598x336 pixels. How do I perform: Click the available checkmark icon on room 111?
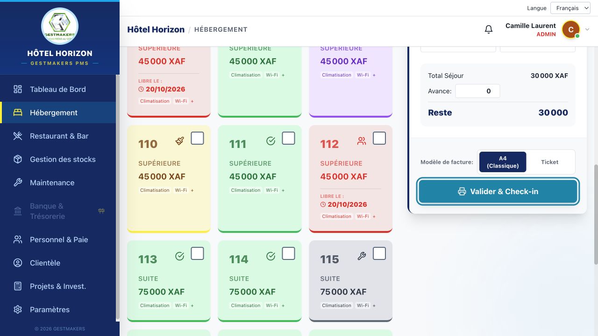271,140
